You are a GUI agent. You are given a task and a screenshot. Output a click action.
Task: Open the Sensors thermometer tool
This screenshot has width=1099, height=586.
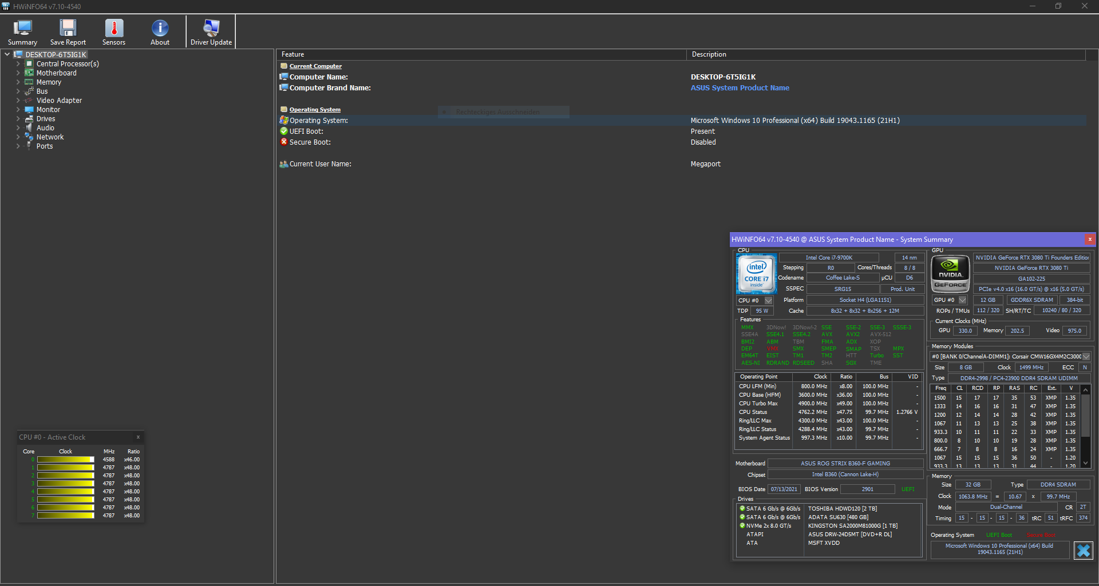(114, 32)
